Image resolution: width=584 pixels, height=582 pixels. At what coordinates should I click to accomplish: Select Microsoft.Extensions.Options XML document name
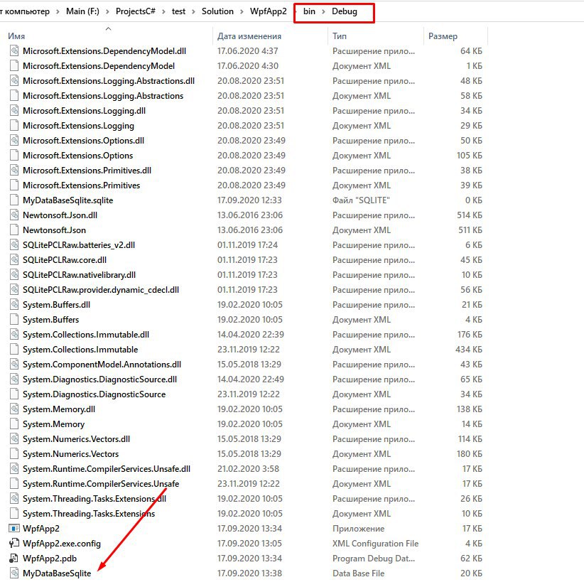pyautogui.click(x=78, y=156)
